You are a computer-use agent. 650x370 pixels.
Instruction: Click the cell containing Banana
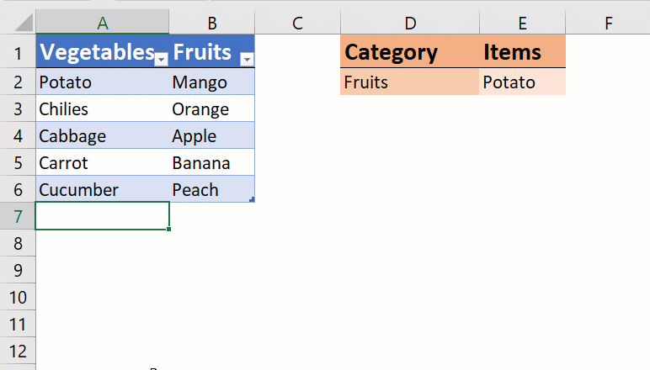[x=212, y=162]
